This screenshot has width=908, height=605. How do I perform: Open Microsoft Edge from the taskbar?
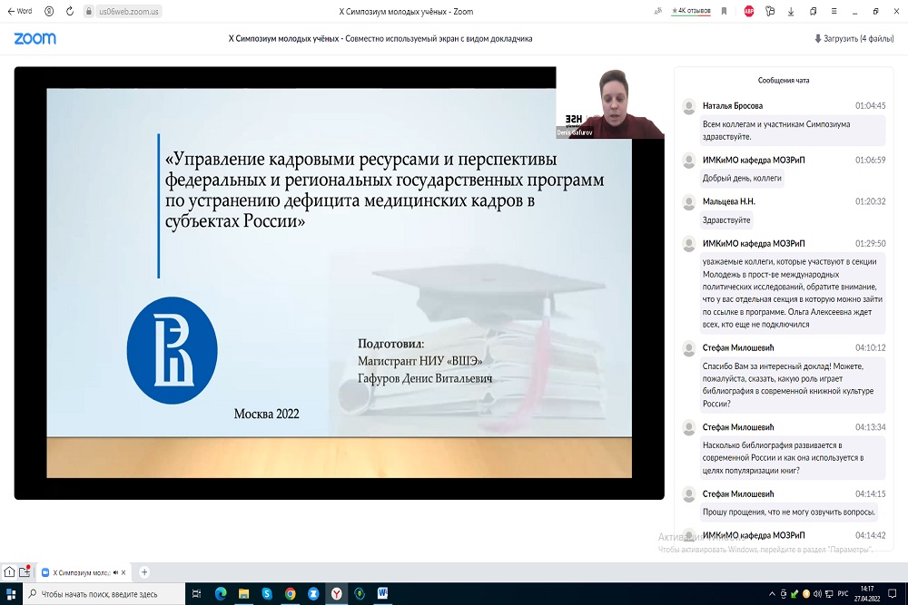[x=221, y=594]
